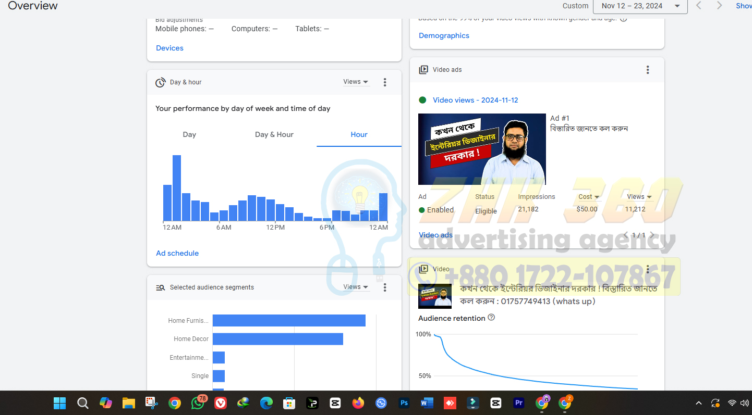Switch to the Day & Hour tab
This screenshot has height=415, width=752.
pyautogui.click(x=274, y=134)
